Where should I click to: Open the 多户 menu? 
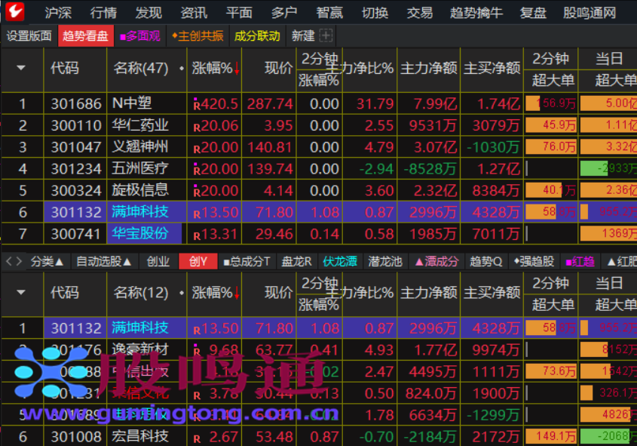284,13
